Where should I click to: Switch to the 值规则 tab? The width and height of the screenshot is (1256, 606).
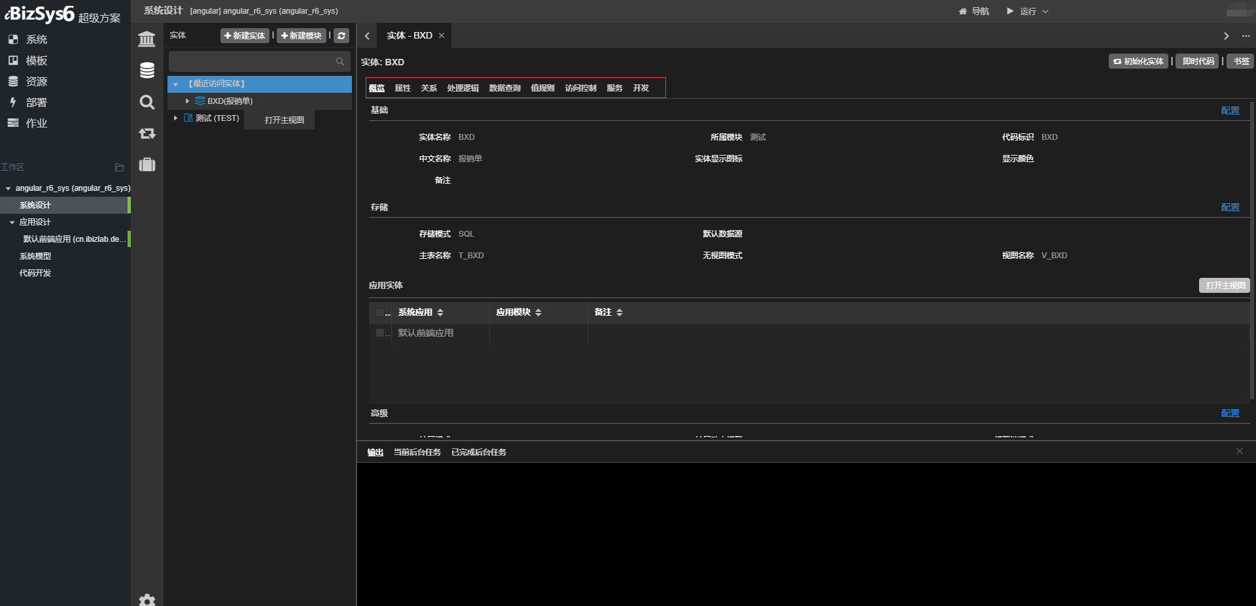tap(543, 88)
